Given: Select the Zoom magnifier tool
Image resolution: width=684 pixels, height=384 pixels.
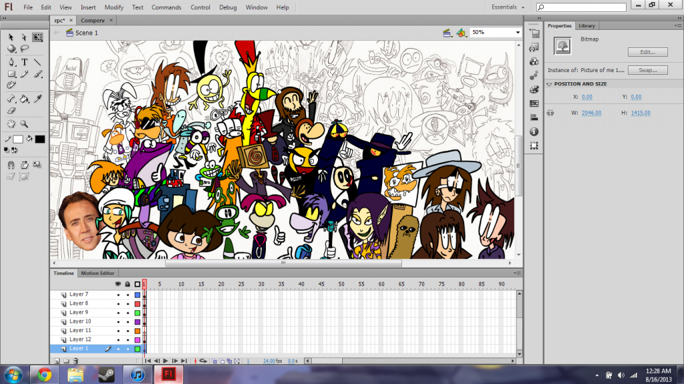Looking at the screenshot, I should [x=25, y=124].
